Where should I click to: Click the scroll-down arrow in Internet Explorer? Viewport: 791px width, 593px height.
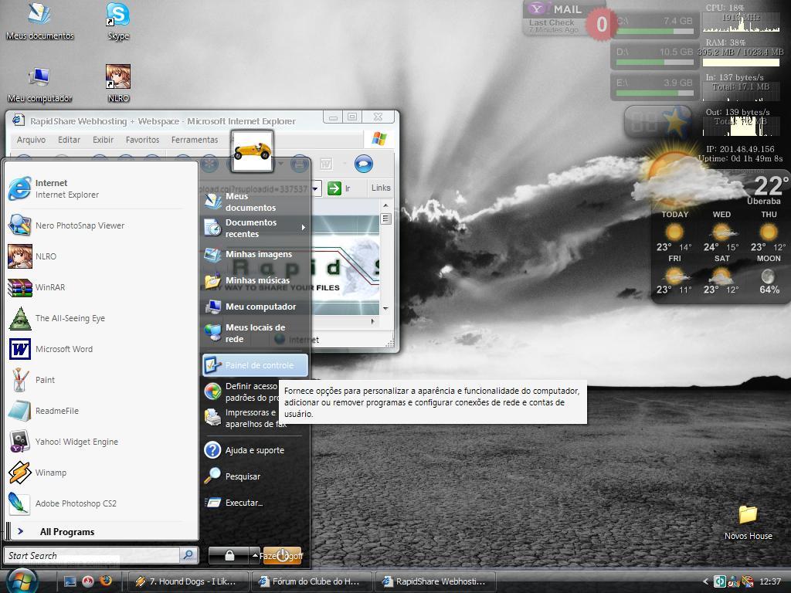386,308
